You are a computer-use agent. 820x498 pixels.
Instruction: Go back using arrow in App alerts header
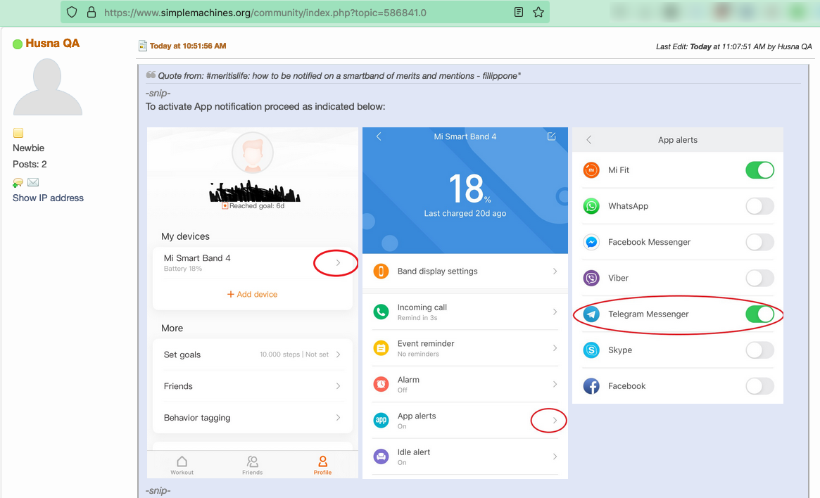[589, 140]
